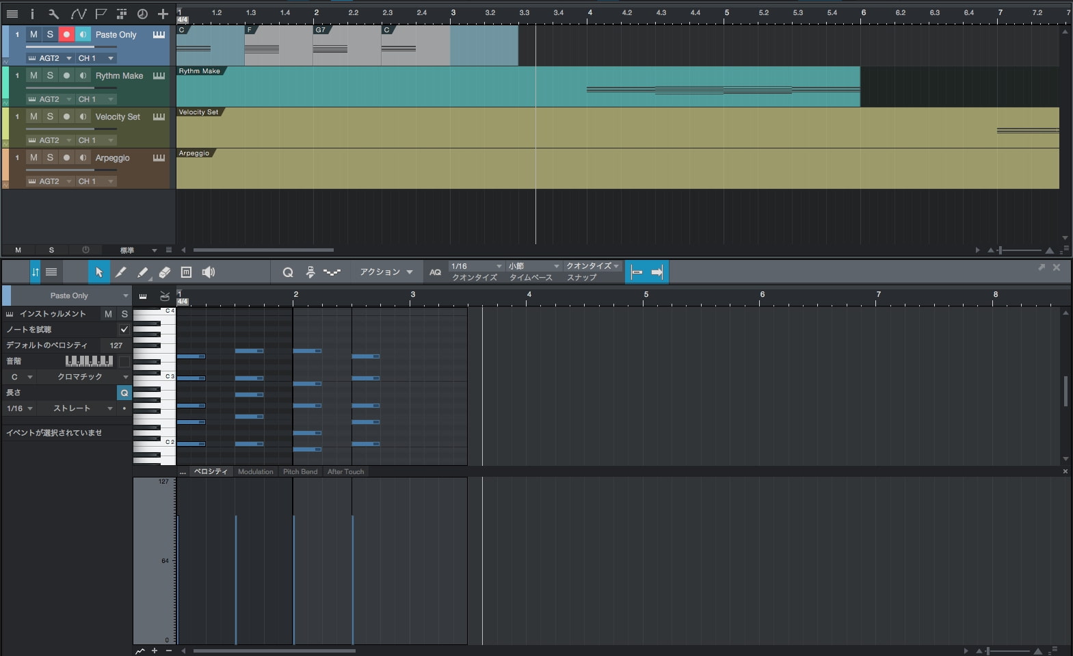This screenshot has height=656, width=1073.
Task: Open scale root C dropdown
Action: click(21, 377)
